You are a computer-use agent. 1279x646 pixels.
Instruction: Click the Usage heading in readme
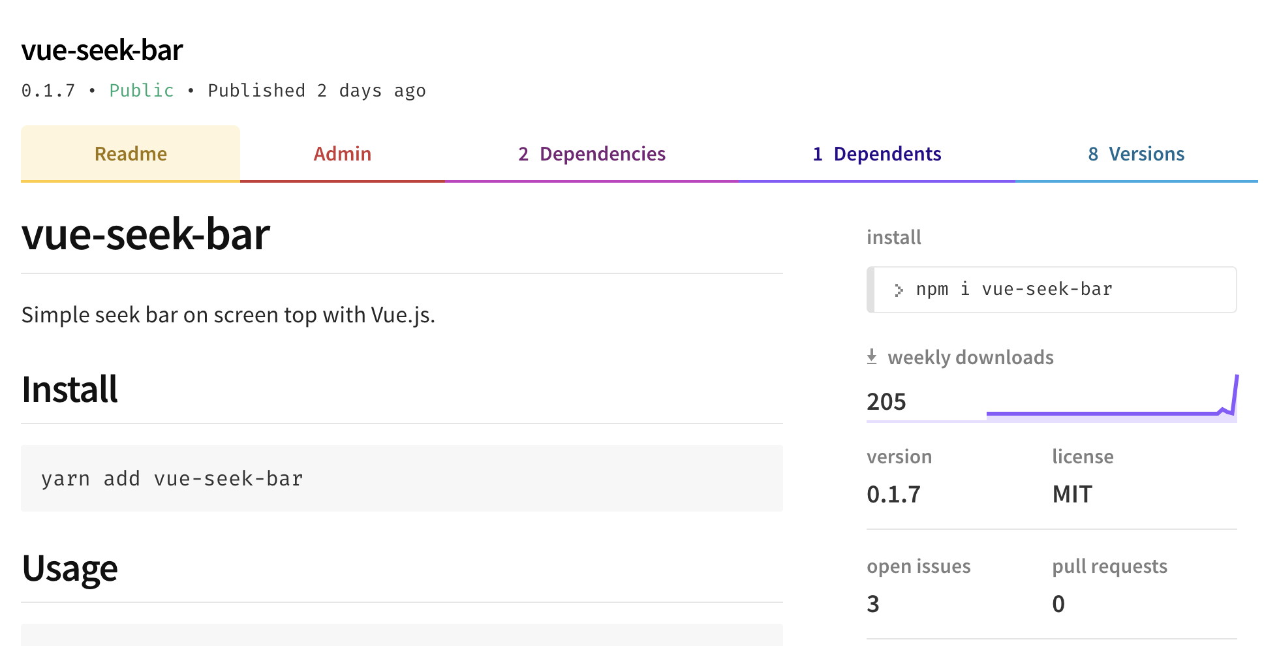coord(70,568)
